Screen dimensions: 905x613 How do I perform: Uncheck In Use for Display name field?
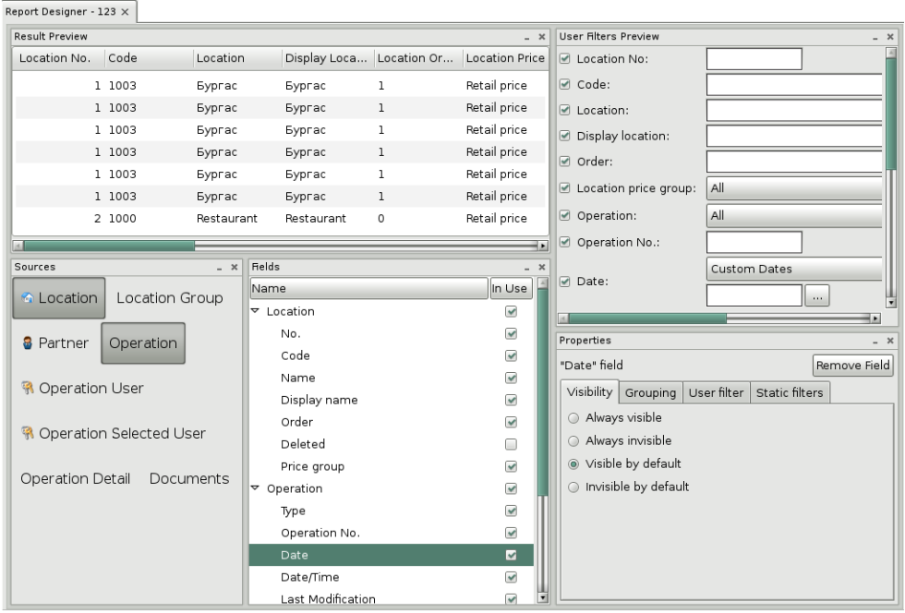tap(511, 400)
